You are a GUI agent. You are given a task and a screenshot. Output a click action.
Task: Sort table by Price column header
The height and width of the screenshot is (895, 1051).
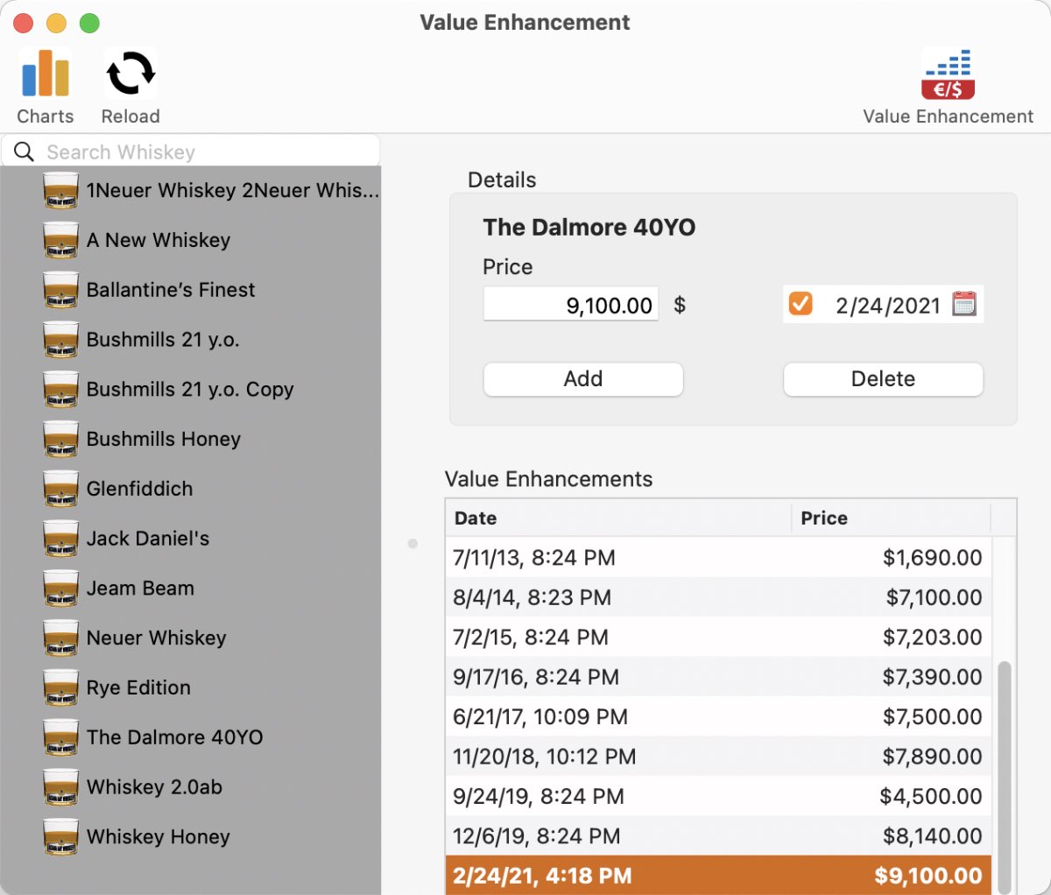891,518
